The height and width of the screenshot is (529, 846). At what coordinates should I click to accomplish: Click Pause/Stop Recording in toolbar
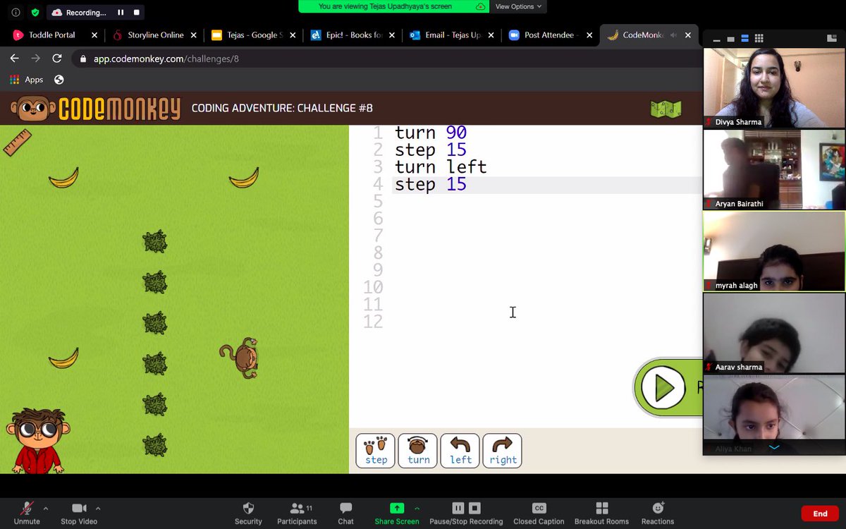[466, 513]
